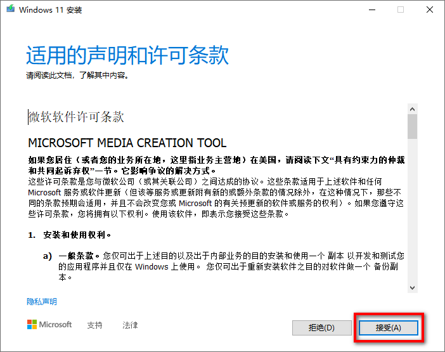Click the Microsoft logo at bottom left
Viewport: 445px width, 352px height.
point(49,325)
